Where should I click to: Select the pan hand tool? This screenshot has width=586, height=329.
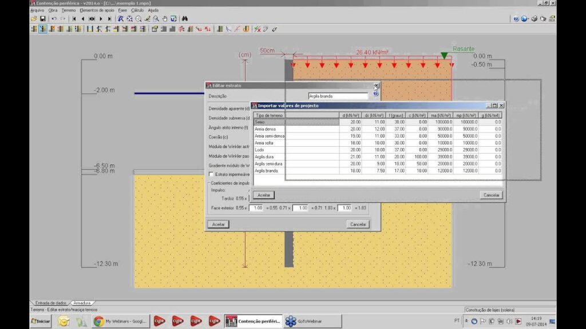(165, 19)
